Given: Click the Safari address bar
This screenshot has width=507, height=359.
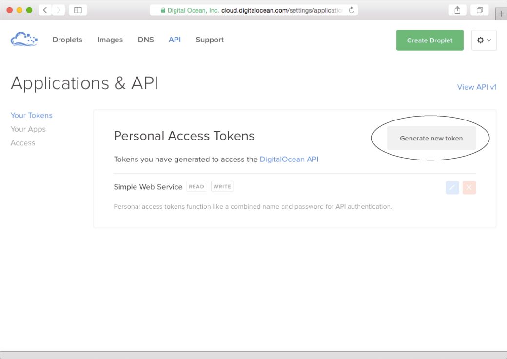Looking at the screenshot, I should (253, 10).
